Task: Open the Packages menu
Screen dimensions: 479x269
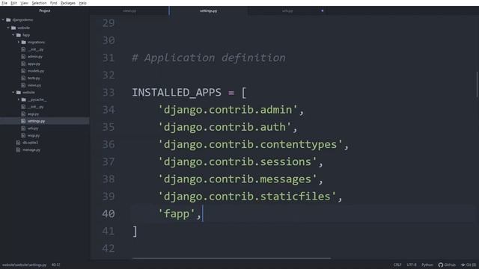Action: click(68, 3)
